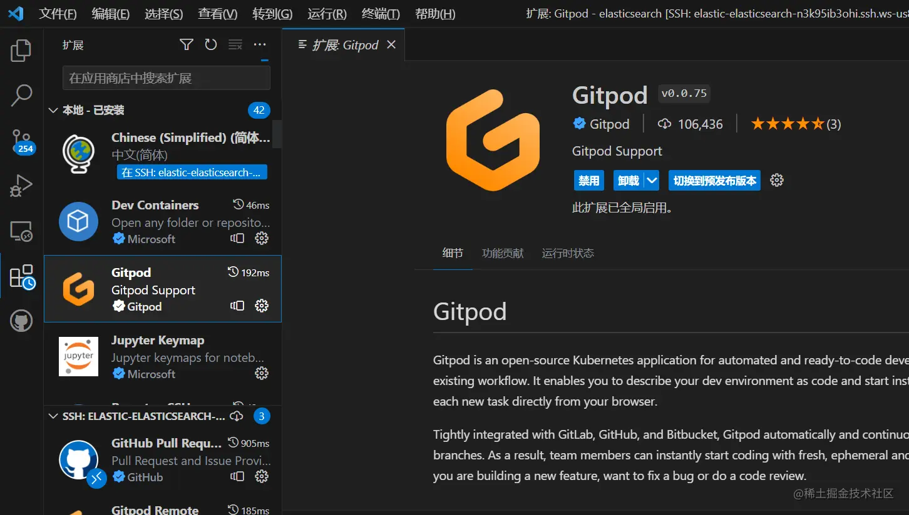Click the extension marketplace search field
909x515 pixels.
[165, 77]
